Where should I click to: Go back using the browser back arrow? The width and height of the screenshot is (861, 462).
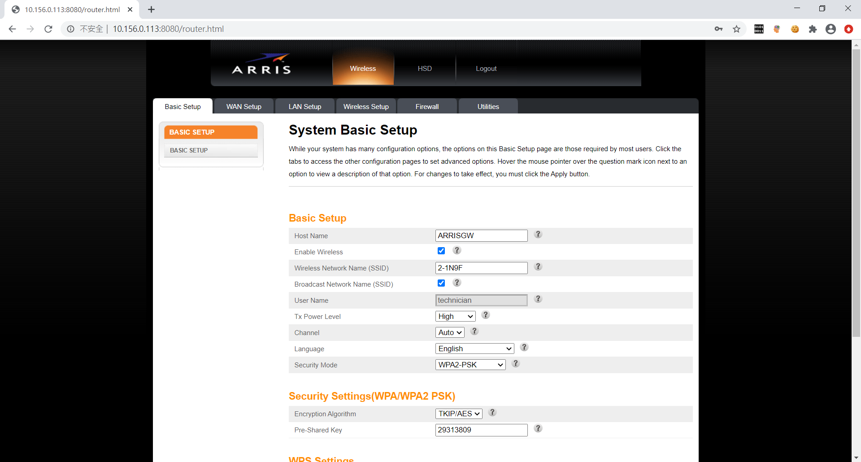pos(12,29)
